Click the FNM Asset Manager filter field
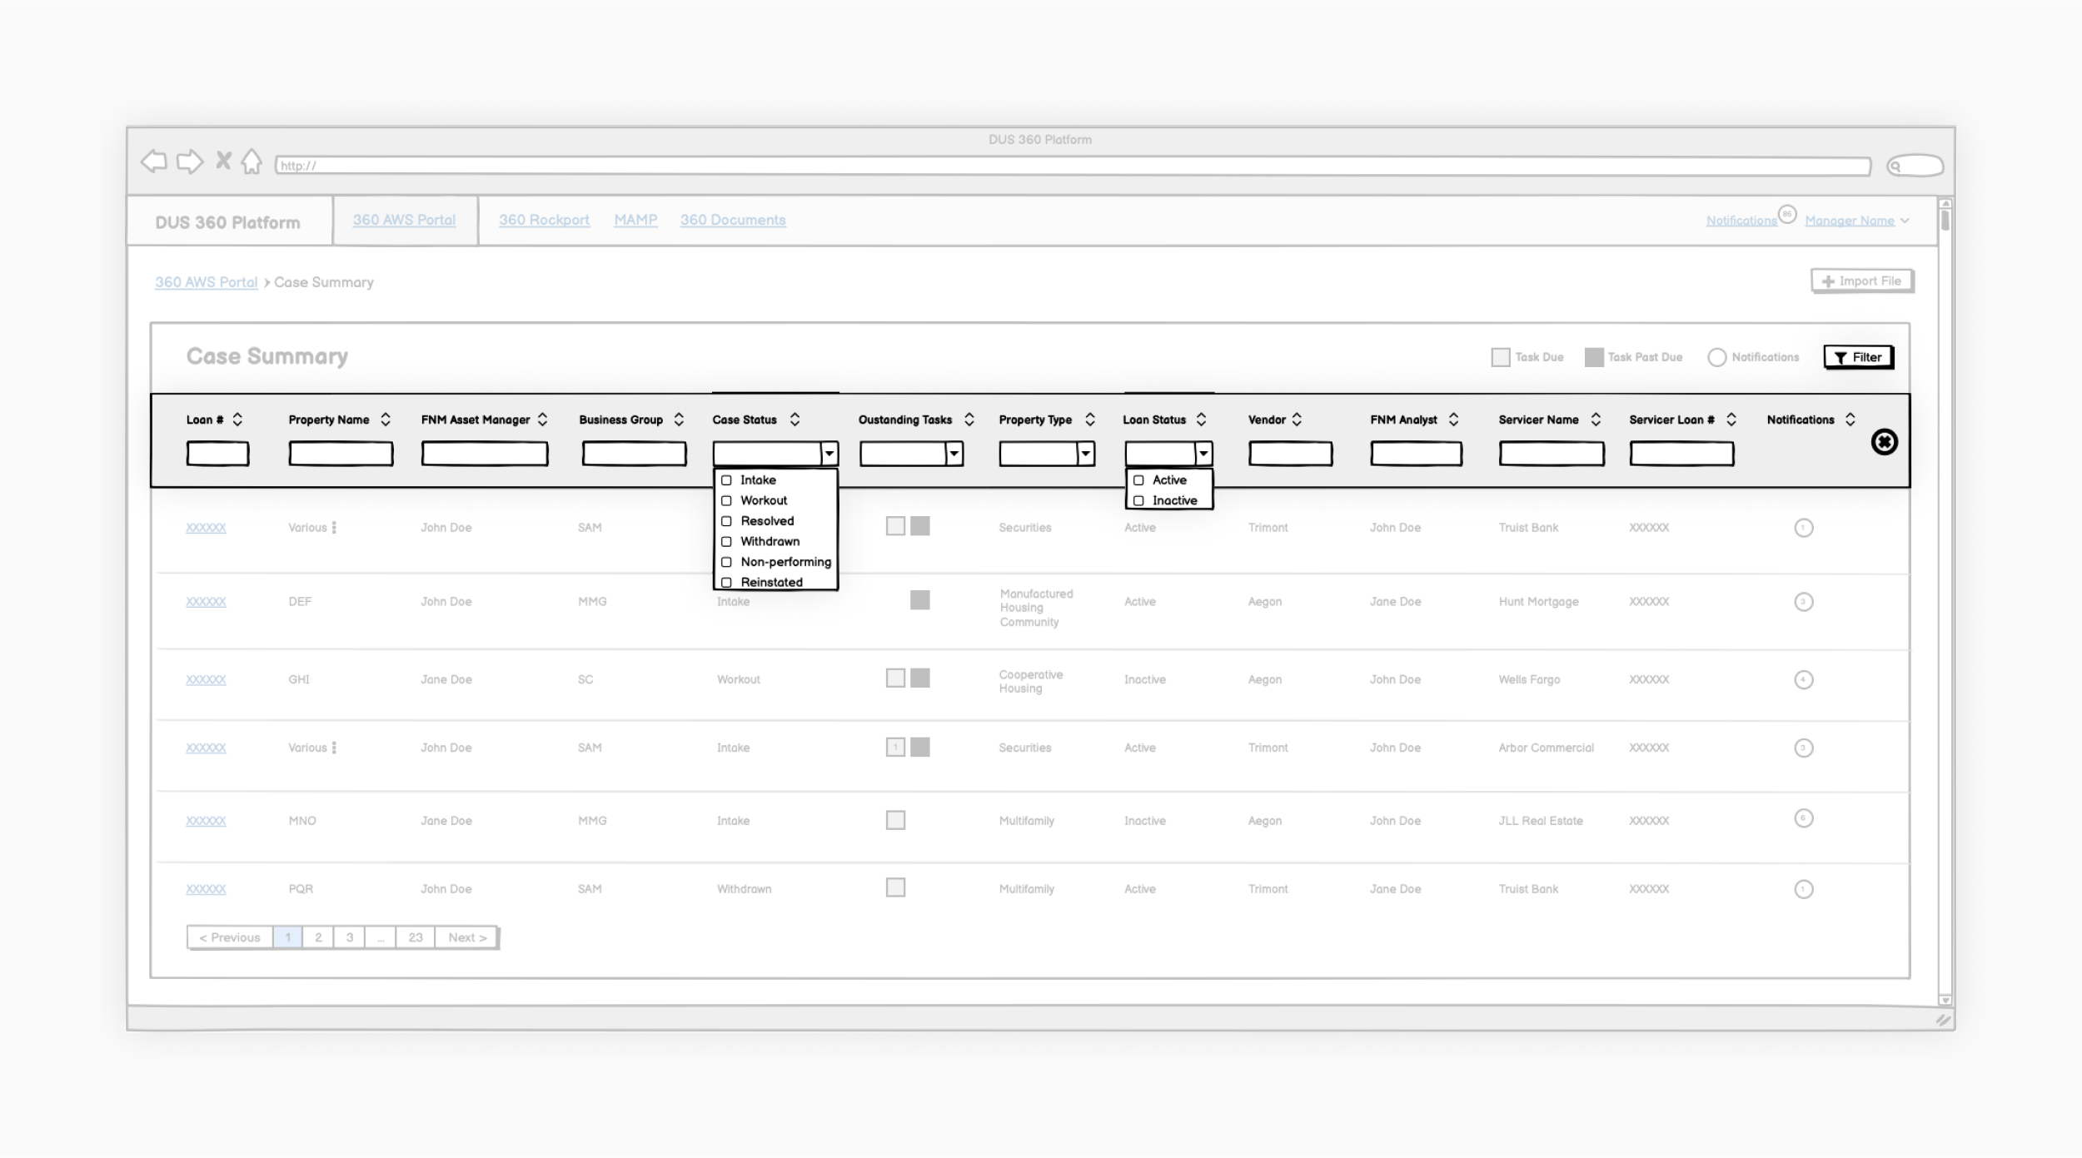The width and height of the screenshot is (2082, 1158). point(484,454)
